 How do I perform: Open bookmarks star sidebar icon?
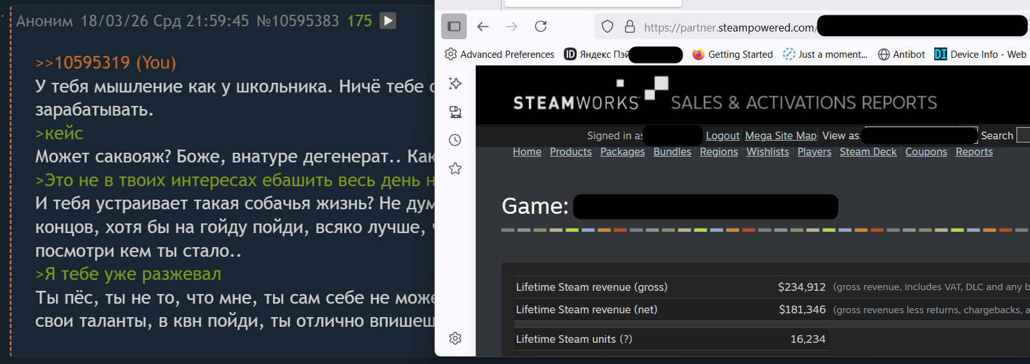(455, 168)
